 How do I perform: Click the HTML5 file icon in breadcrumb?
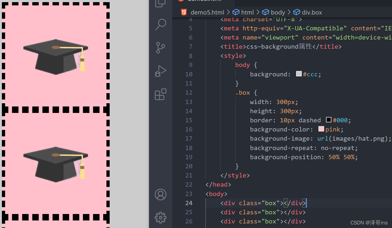point(184,12)
